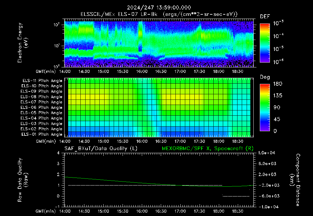313x216 pixels.
Task: Click the 1.0e+04 right axis value
Action: pyautogui.click(x=267, y=153)
